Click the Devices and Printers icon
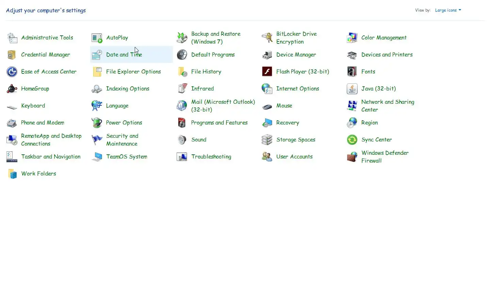This screenshot has height=306, width=490. point(352,55)
